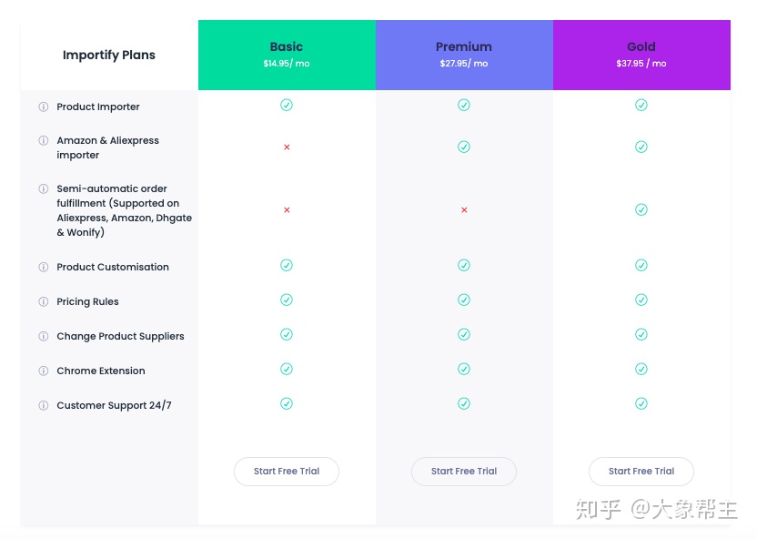Click Premium plan's red X for order fulfillment
The width and height of the screenshot is (757, 539).
tap(464, 210)
